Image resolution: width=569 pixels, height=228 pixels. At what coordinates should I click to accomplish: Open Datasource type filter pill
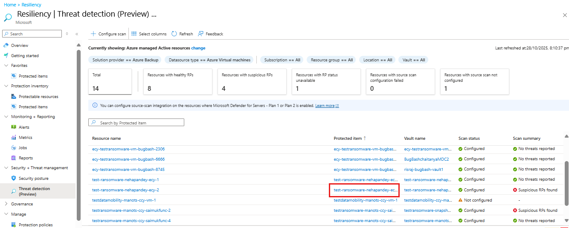tap(209, 60)
